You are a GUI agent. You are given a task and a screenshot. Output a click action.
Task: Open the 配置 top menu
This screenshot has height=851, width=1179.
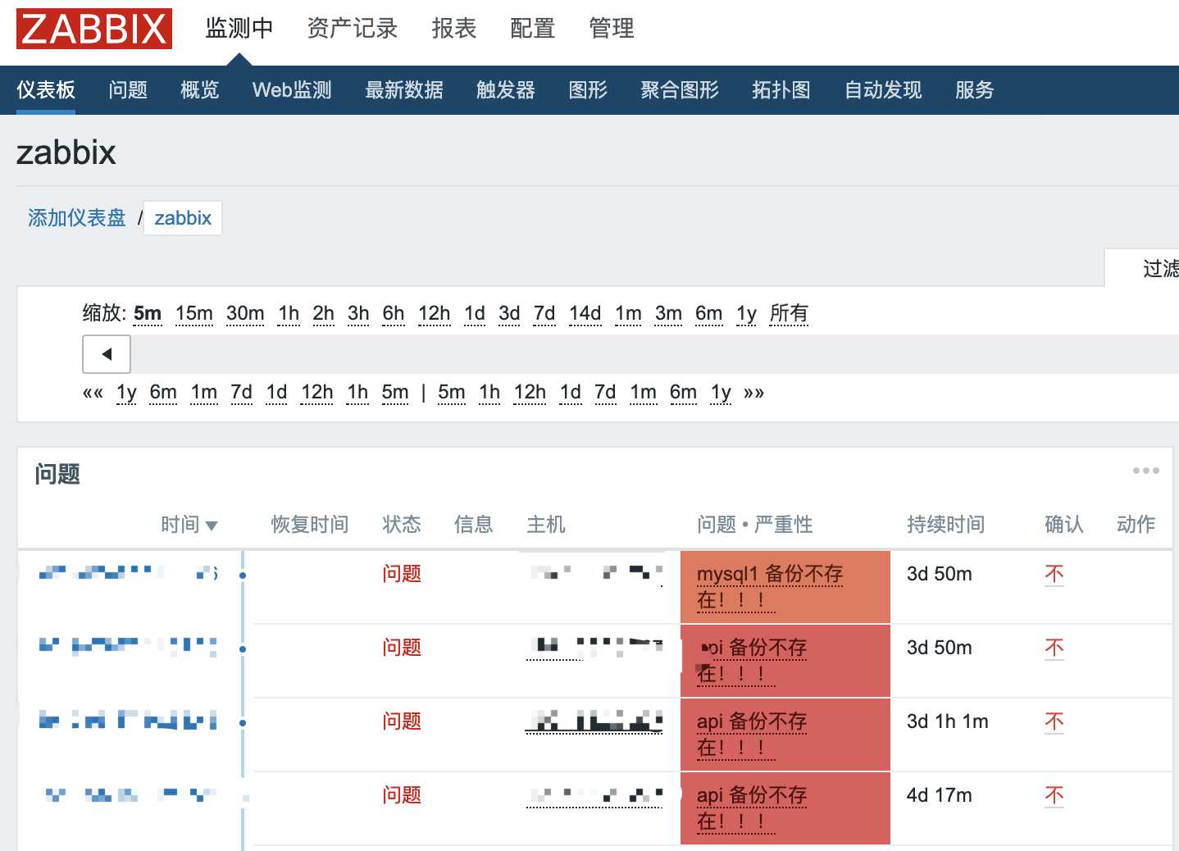pyautogui.click(x=533, y=29)
